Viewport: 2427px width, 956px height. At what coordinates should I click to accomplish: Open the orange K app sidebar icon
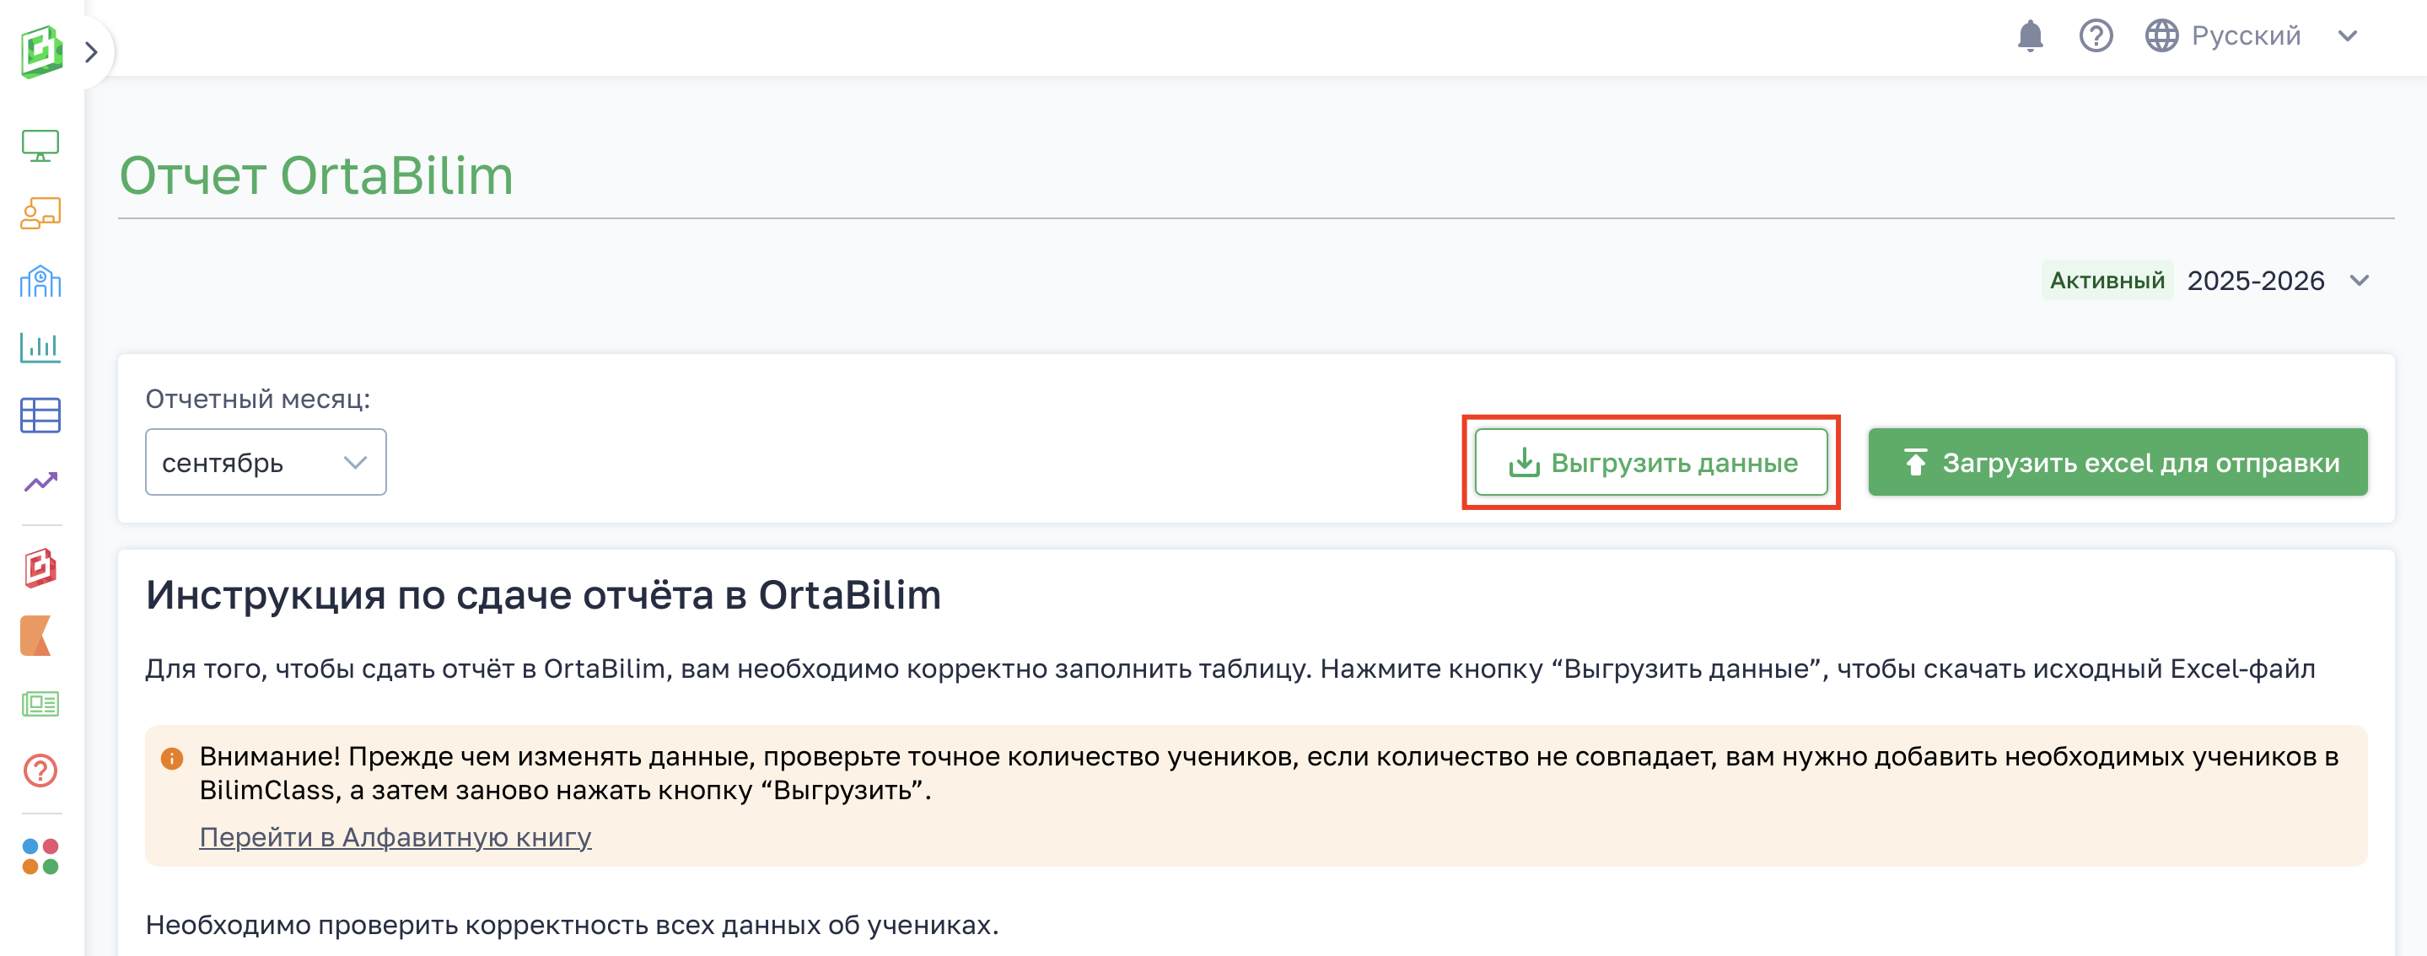(37, 636)
